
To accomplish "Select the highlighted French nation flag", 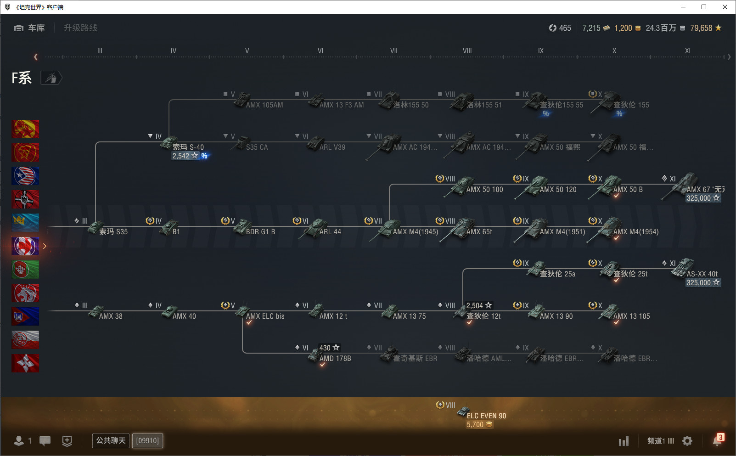I will click(x=25, y=246).
